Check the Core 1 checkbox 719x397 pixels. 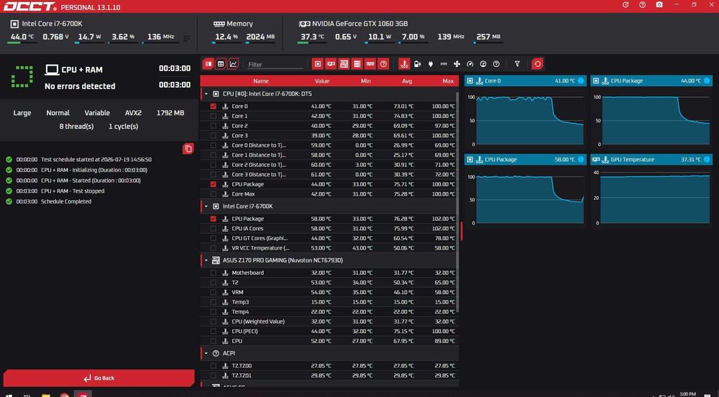point(214,116)
